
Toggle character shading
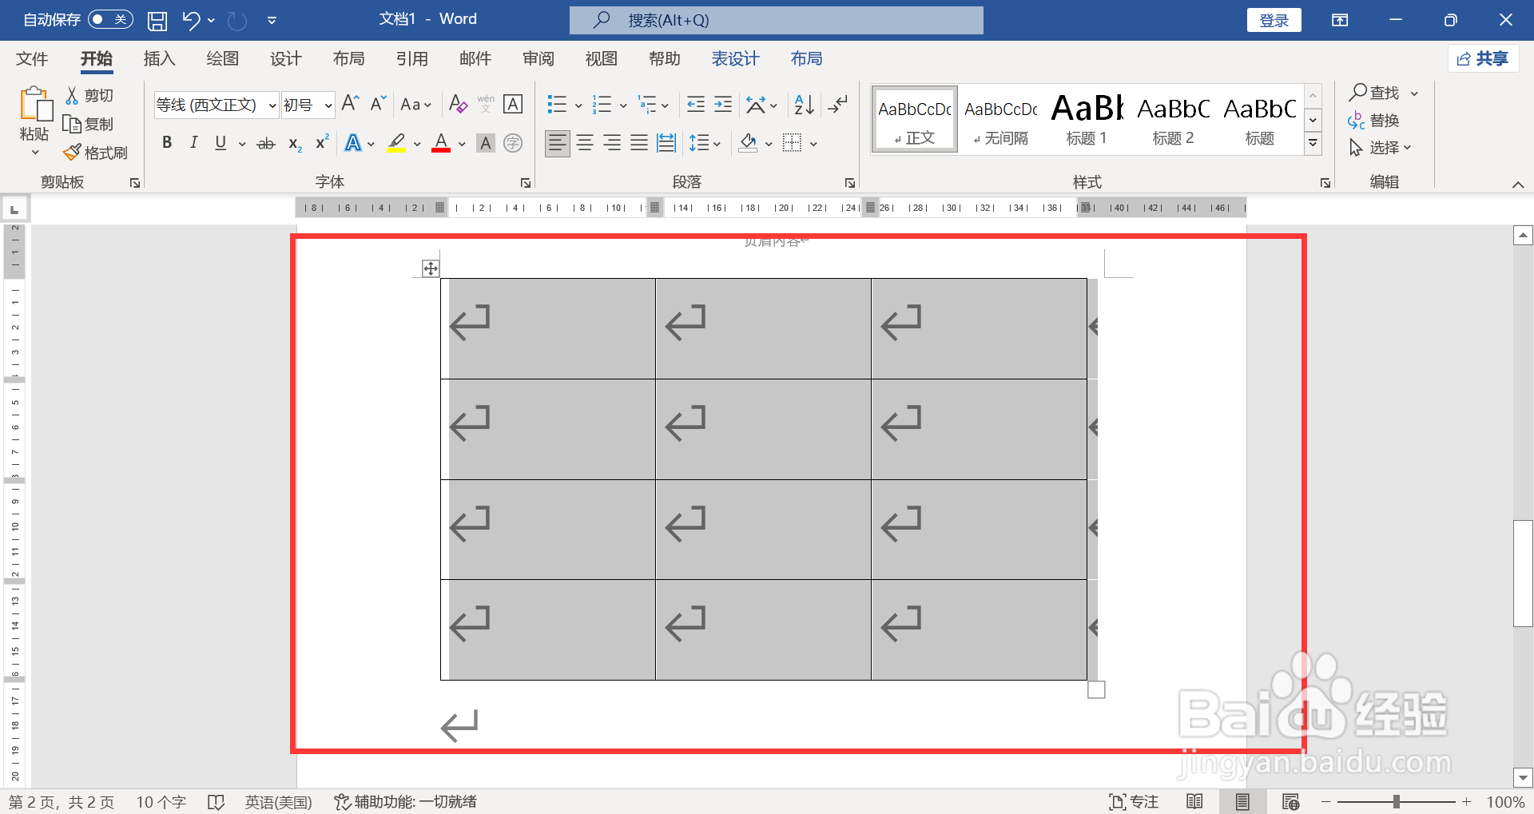486,143
